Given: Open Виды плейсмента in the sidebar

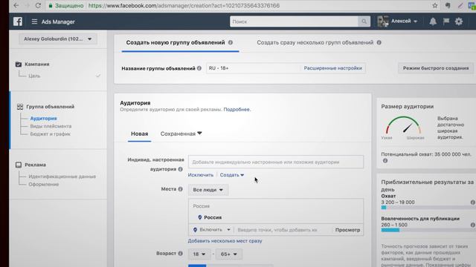Looking at the screenshot, I should 51,126.
